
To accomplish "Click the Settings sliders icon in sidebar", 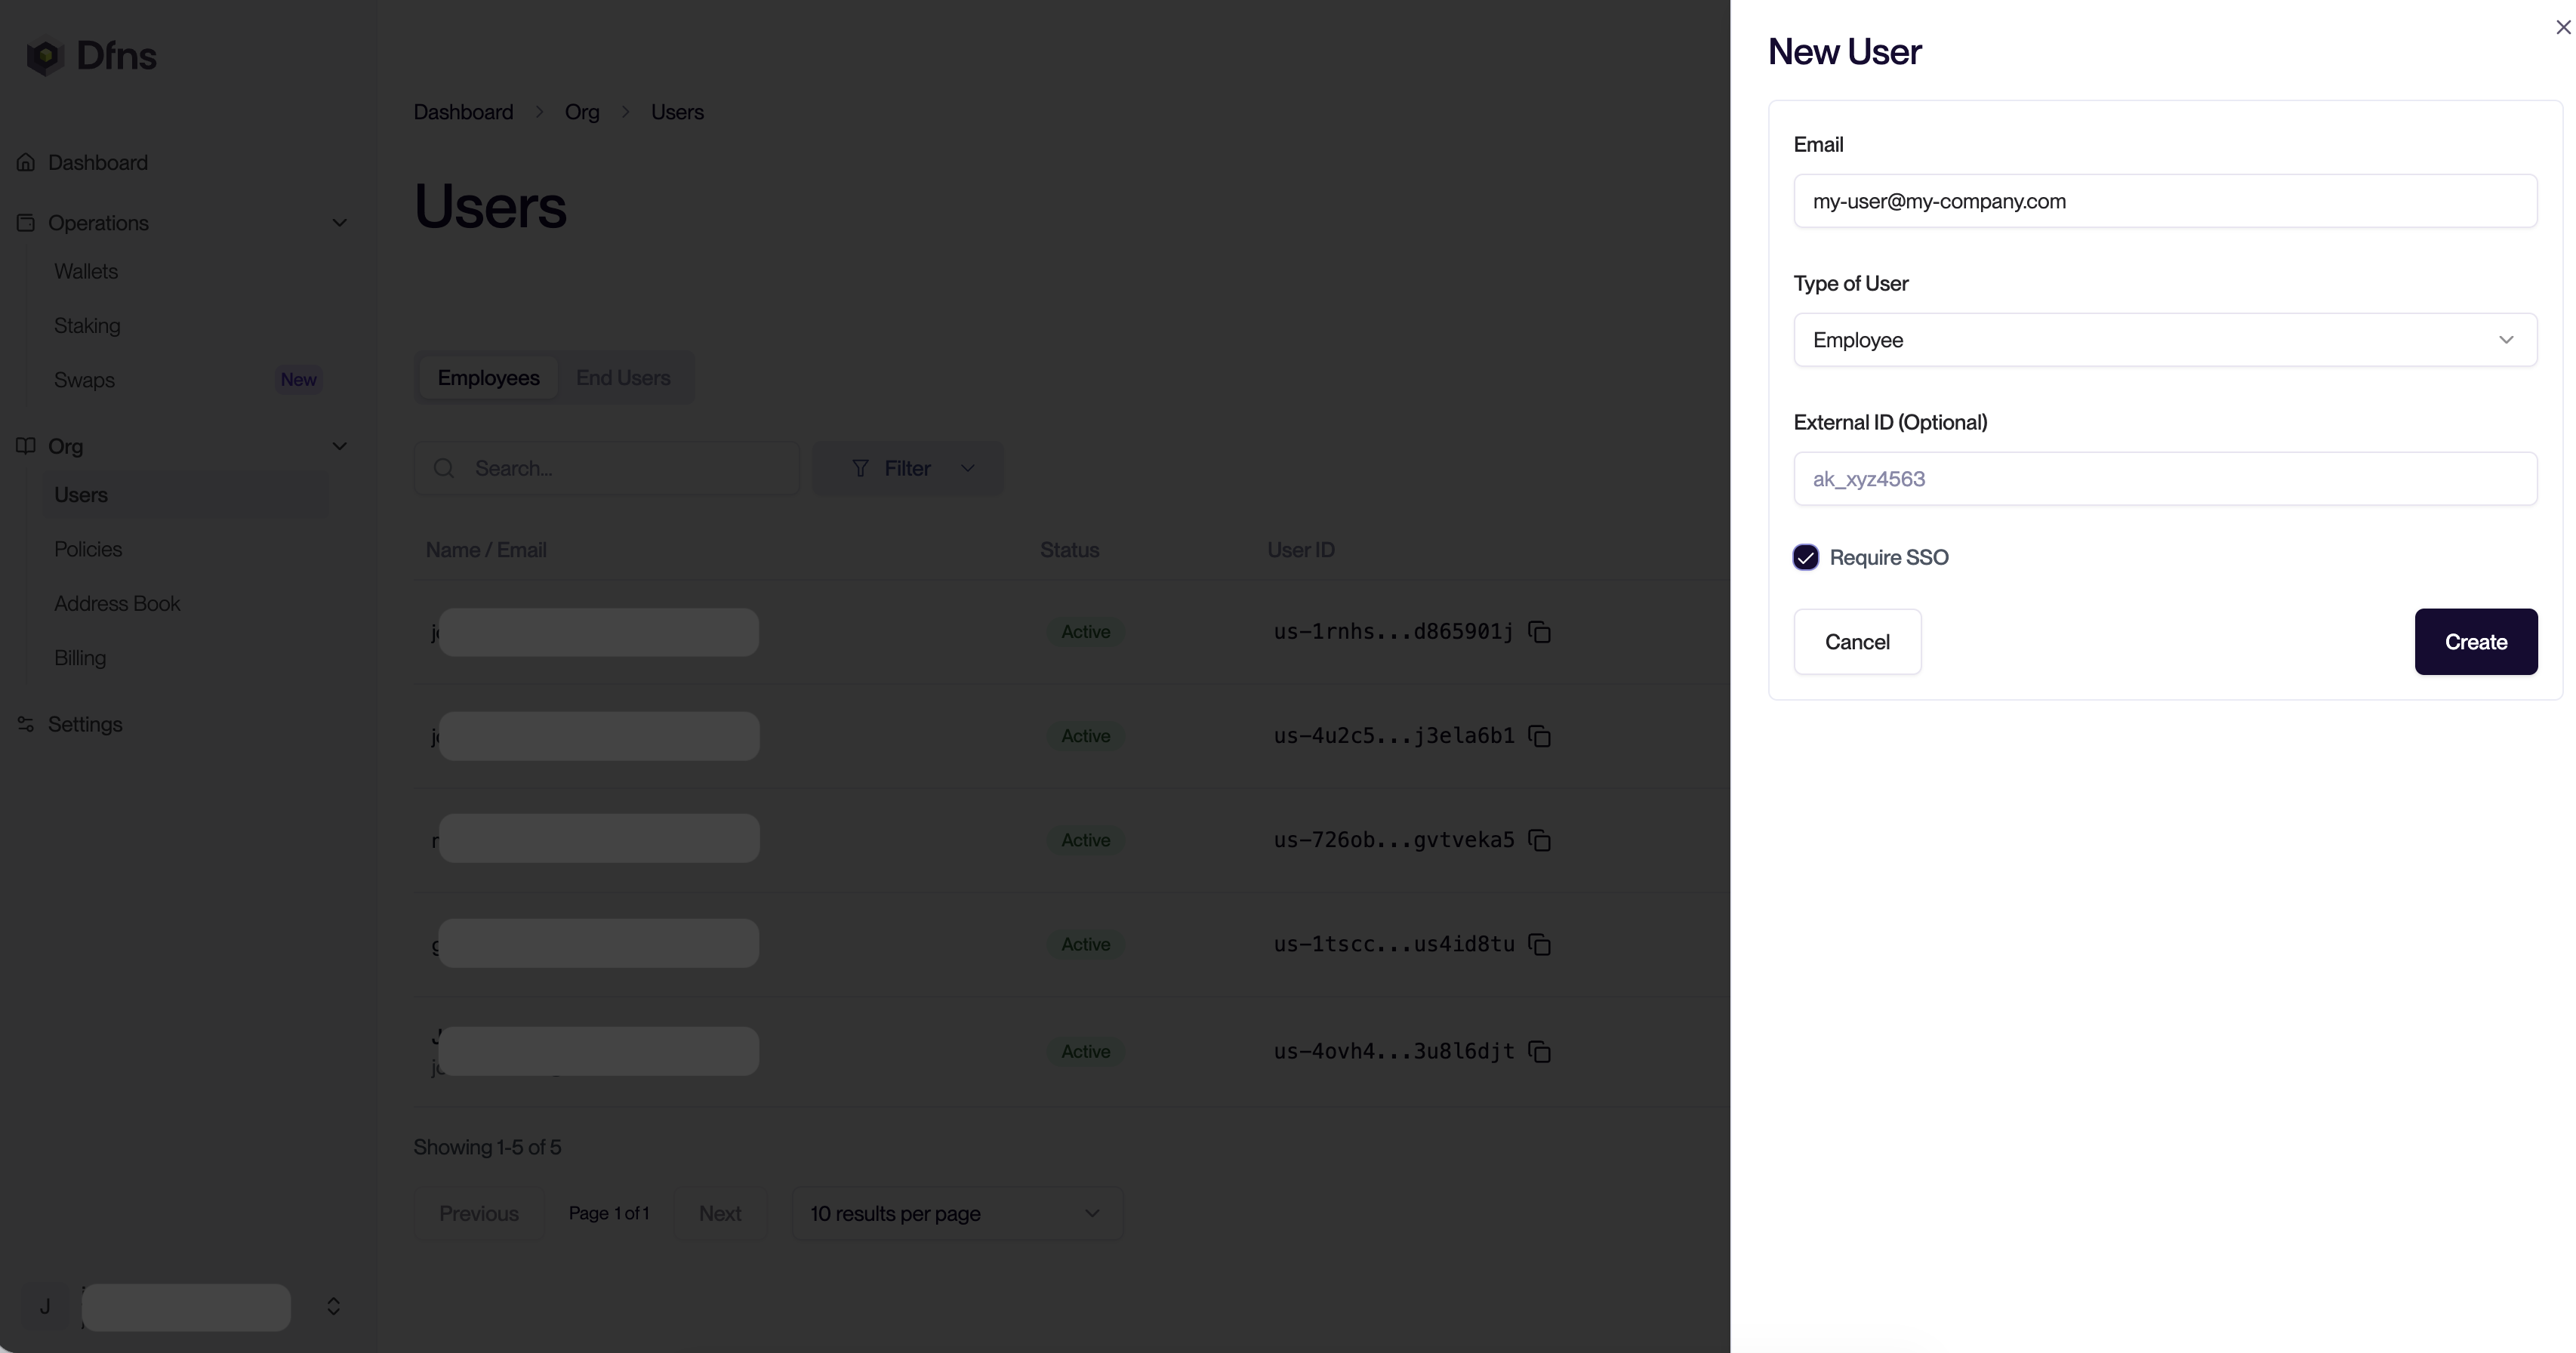I will tap(26, 724).
